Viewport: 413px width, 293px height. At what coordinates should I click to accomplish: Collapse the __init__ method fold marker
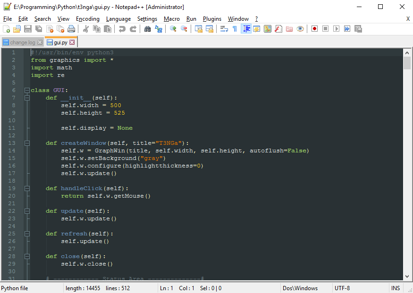pos(27,98)
